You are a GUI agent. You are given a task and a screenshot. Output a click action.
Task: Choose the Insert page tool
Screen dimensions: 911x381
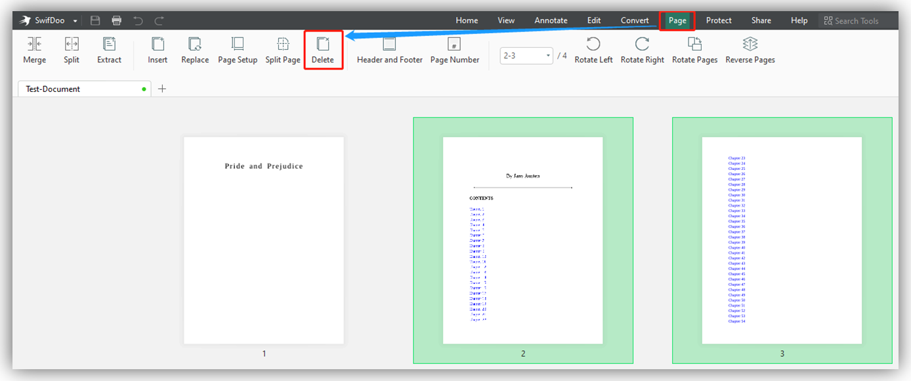[158, 50]
